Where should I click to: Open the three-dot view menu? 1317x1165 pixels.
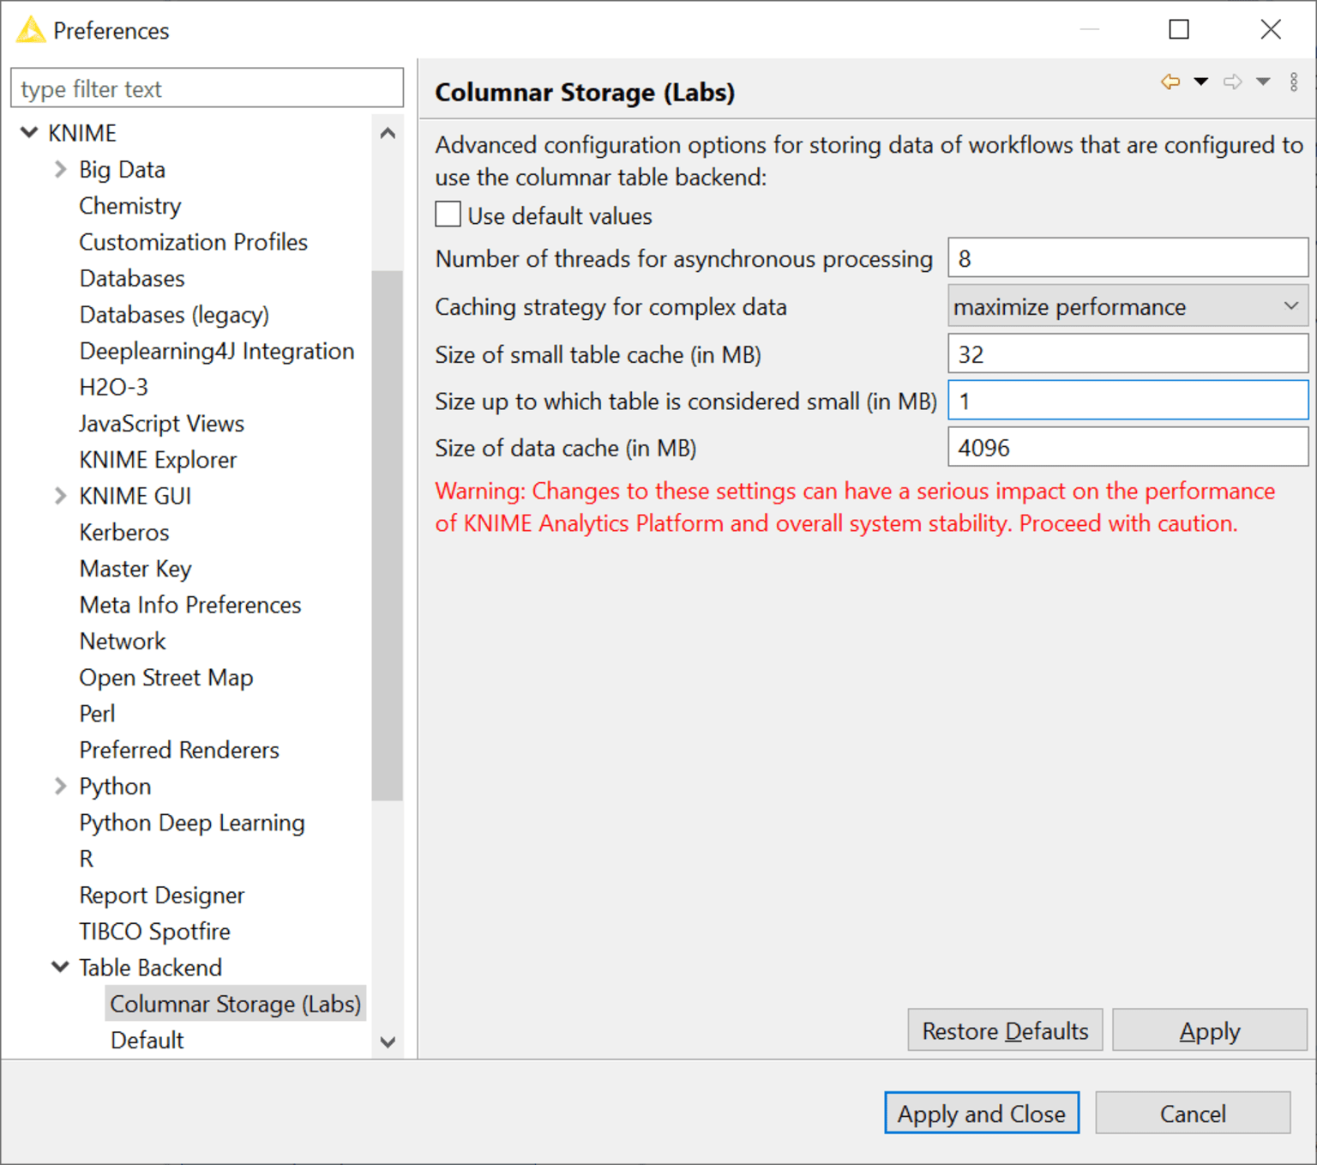pyautogui.click(x=1294, y=81)
